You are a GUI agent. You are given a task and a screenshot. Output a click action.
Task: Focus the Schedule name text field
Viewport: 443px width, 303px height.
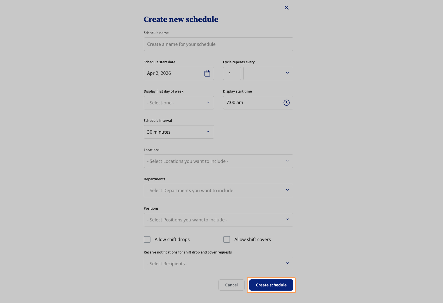point(218,44)
